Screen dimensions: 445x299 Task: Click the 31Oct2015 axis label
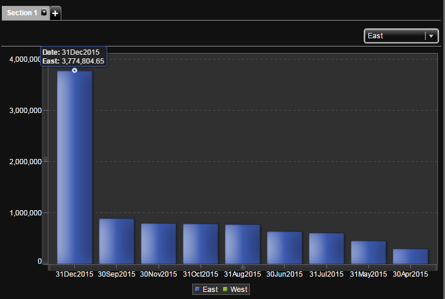point(200,274)
